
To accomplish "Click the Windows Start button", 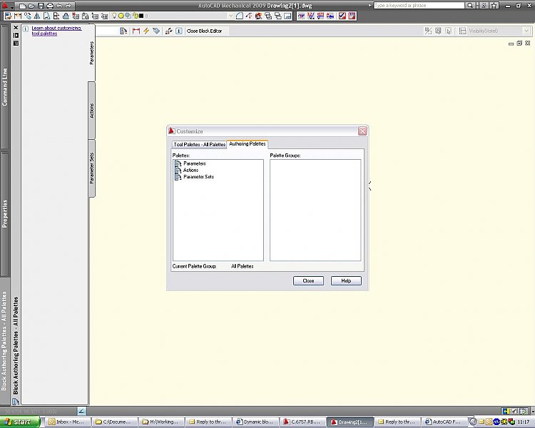I will [20, 422].
